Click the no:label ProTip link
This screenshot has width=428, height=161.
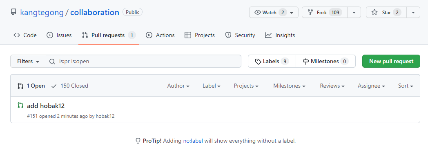click(x=193, y=141)
